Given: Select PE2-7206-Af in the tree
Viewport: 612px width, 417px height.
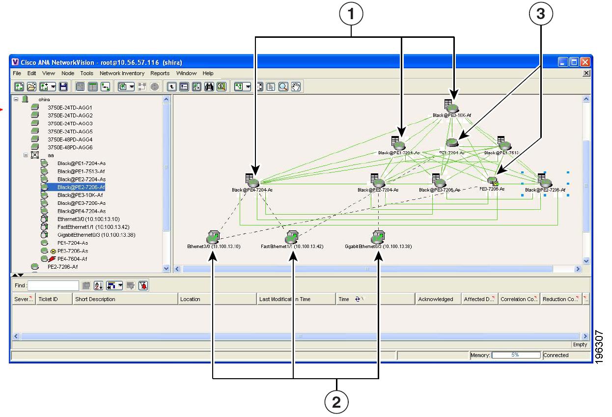Looking at the screenshot, I should 62,267.
